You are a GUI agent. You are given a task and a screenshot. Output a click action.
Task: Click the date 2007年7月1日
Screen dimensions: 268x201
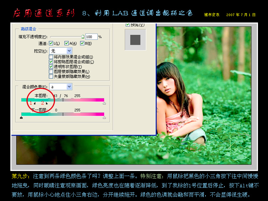coord(241,15)
